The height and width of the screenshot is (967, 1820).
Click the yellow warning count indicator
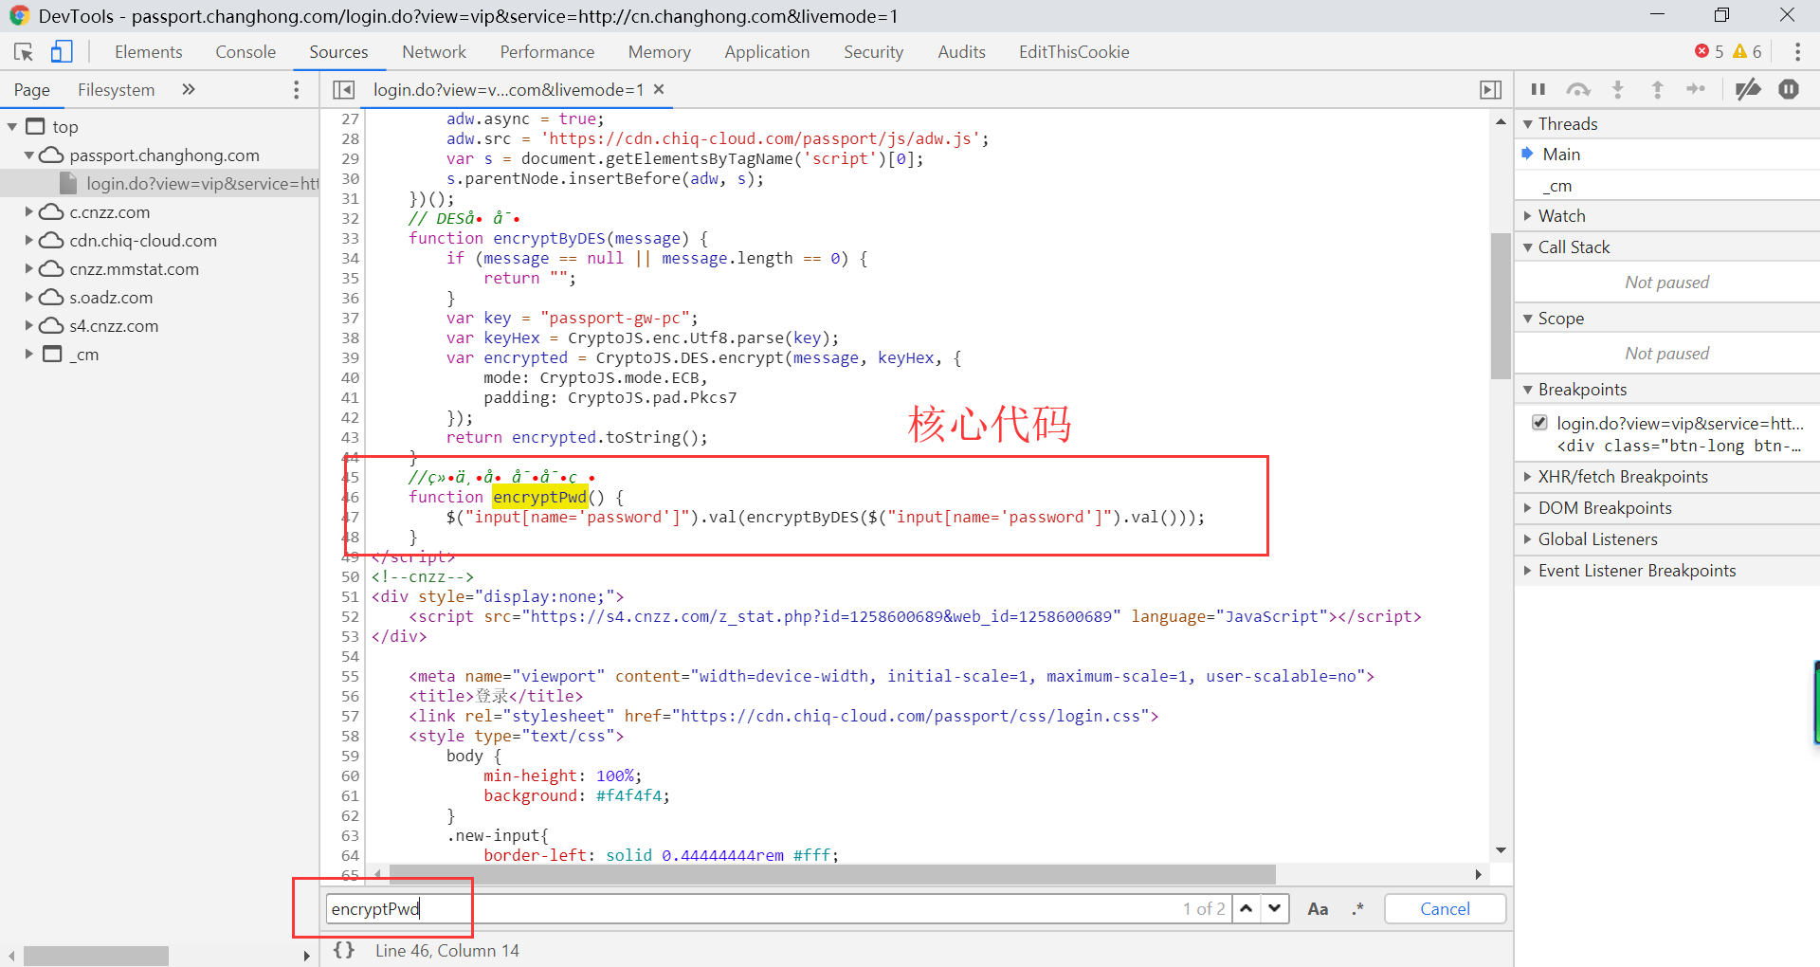tap(1747, 51)
